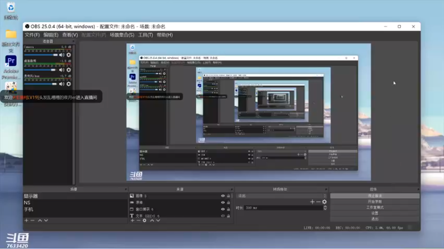Move selected scene down arrow
444x249 pixels.
pos(46,220)
